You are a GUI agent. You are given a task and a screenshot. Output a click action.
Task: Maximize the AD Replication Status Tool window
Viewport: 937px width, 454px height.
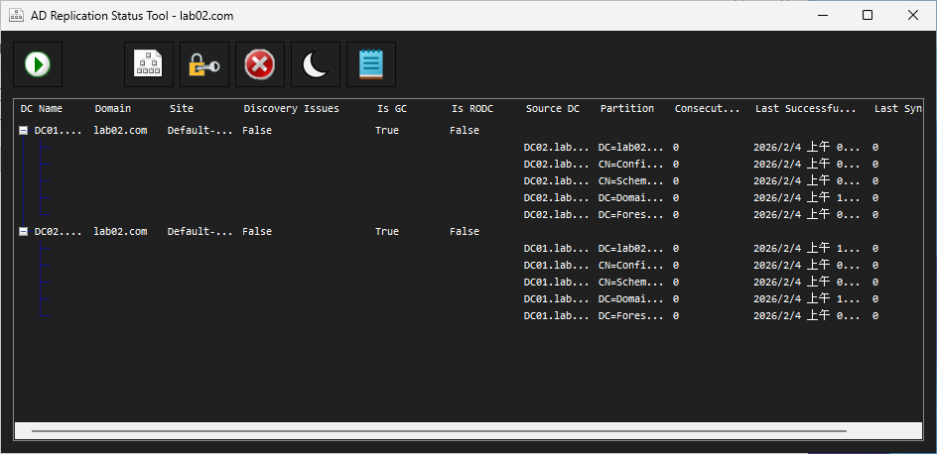pos(868,16)
